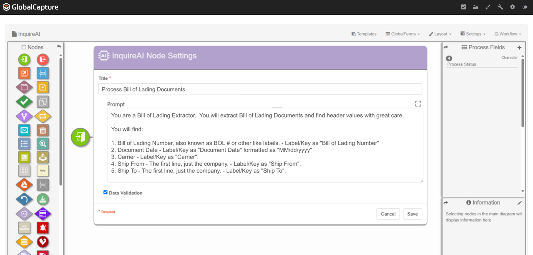533x255 pixels.
Task: Click the Cancel button
Action: (388, 214)
